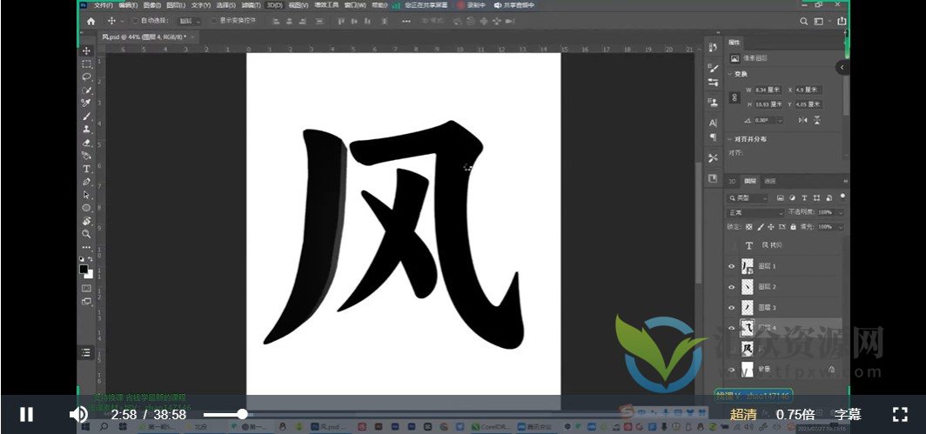Open 字幕 subtitle settings
The height and width of the screenshot is (434, 926).
[x=848, y=415]
